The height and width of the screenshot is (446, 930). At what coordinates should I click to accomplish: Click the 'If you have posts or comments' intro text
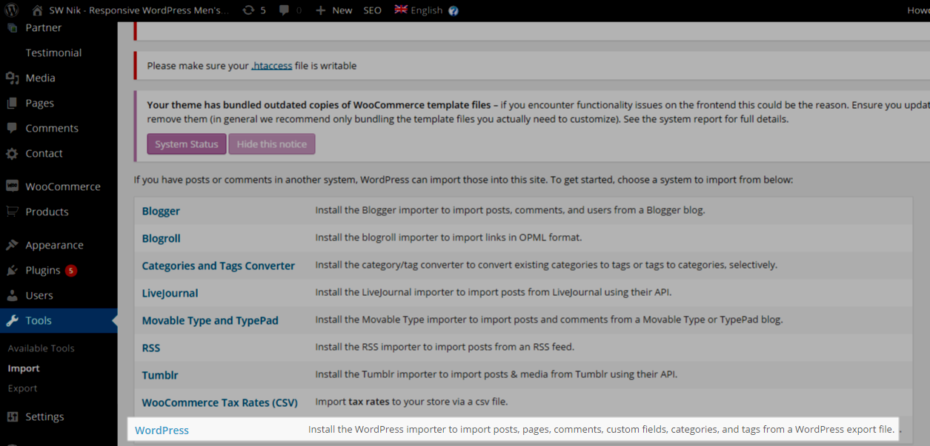tap(463, 180)
